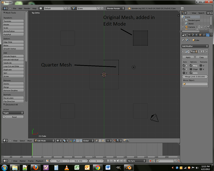Screen dimensions: 214x171
Task: Enable Mirror X axis checkbox
Action: point(184,65)
